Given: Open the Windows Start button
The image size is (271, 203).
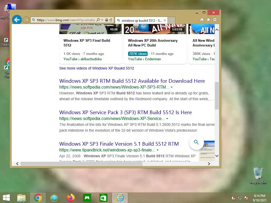Looking at the screenshot, I should pos(6,198).
